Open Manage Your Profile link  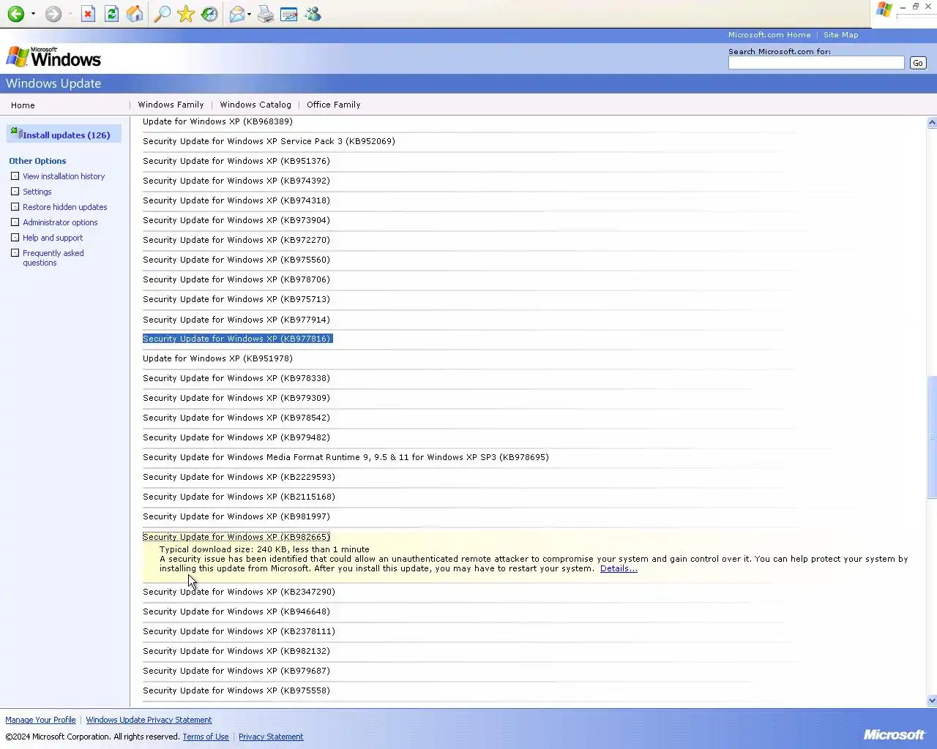[40, 720]
